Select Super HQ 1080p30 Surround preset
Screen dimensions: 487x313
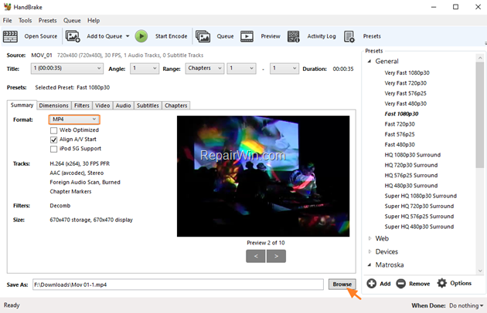(421, 196)
